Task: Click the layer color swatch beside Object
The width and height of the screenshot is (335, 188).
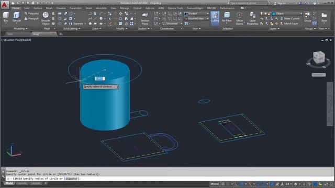Action: click(x=273, y=14)
